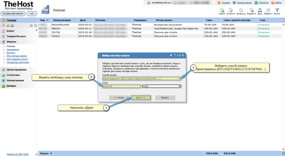The height and width of the screenshot is (156, 285).
Task: Expand all menu items with plus icon
Action: pyautogui.click(x=31, y=26)
